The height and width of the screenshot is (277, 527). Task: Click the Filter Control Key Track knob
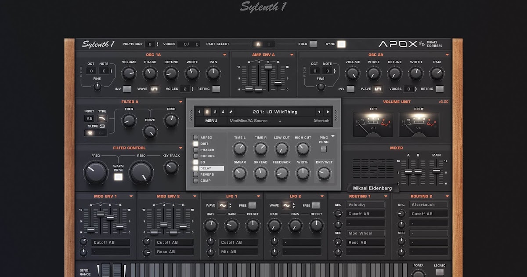click(171, 167)
